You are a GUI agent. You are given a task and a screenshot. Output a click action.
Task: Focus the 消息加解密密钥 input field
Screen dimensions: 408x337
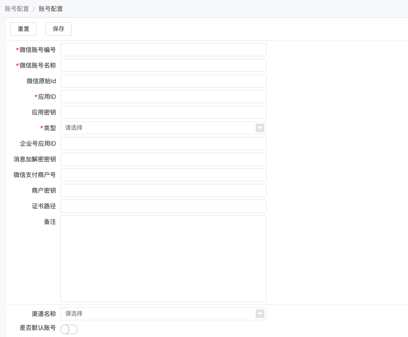(x=164, y=159)
